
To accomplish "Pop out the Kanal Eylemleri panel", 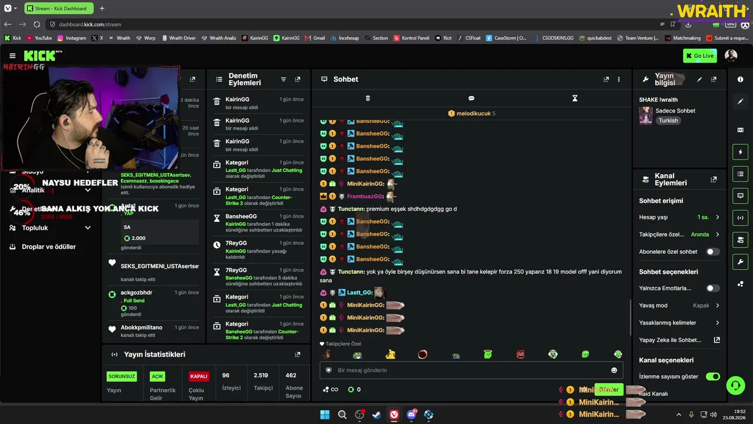I will click(714, 180).
